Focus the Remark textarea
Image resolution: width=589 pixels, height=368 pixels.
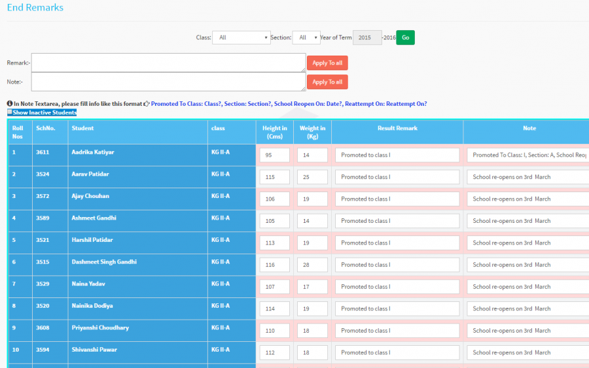(x=168, y=63)
